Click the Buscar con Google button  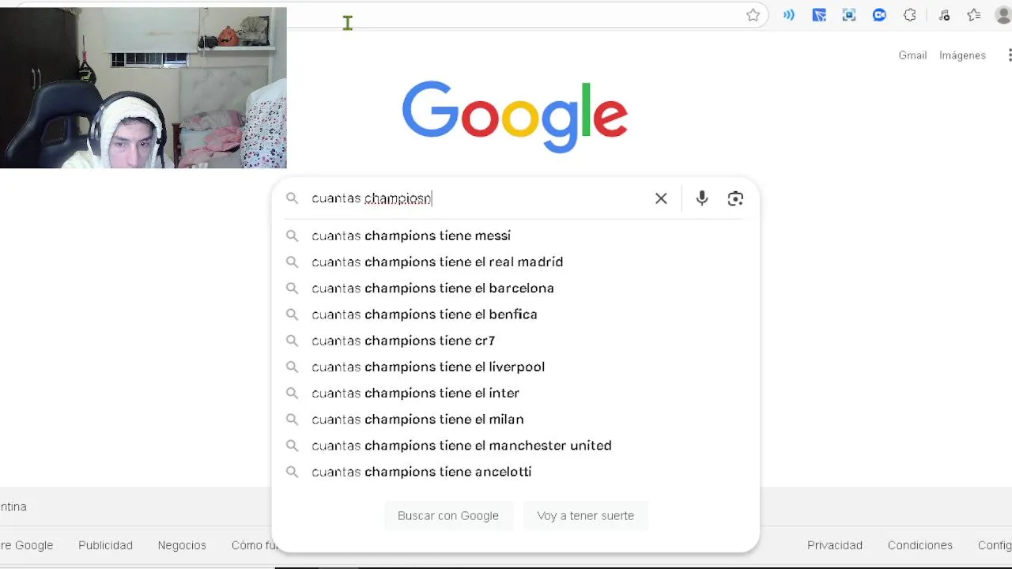[448, 515]
